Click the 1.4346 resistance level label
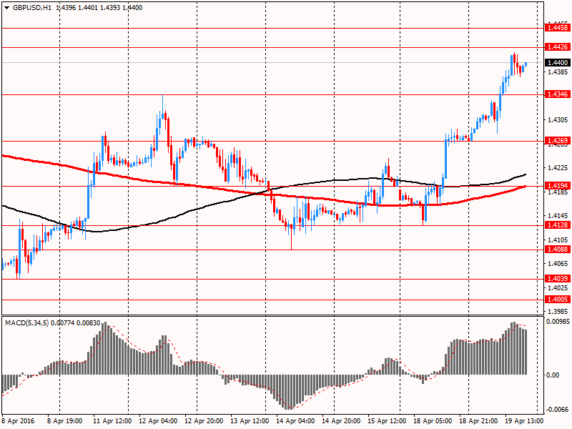572x429 pixels. click(x=557, y=94)
